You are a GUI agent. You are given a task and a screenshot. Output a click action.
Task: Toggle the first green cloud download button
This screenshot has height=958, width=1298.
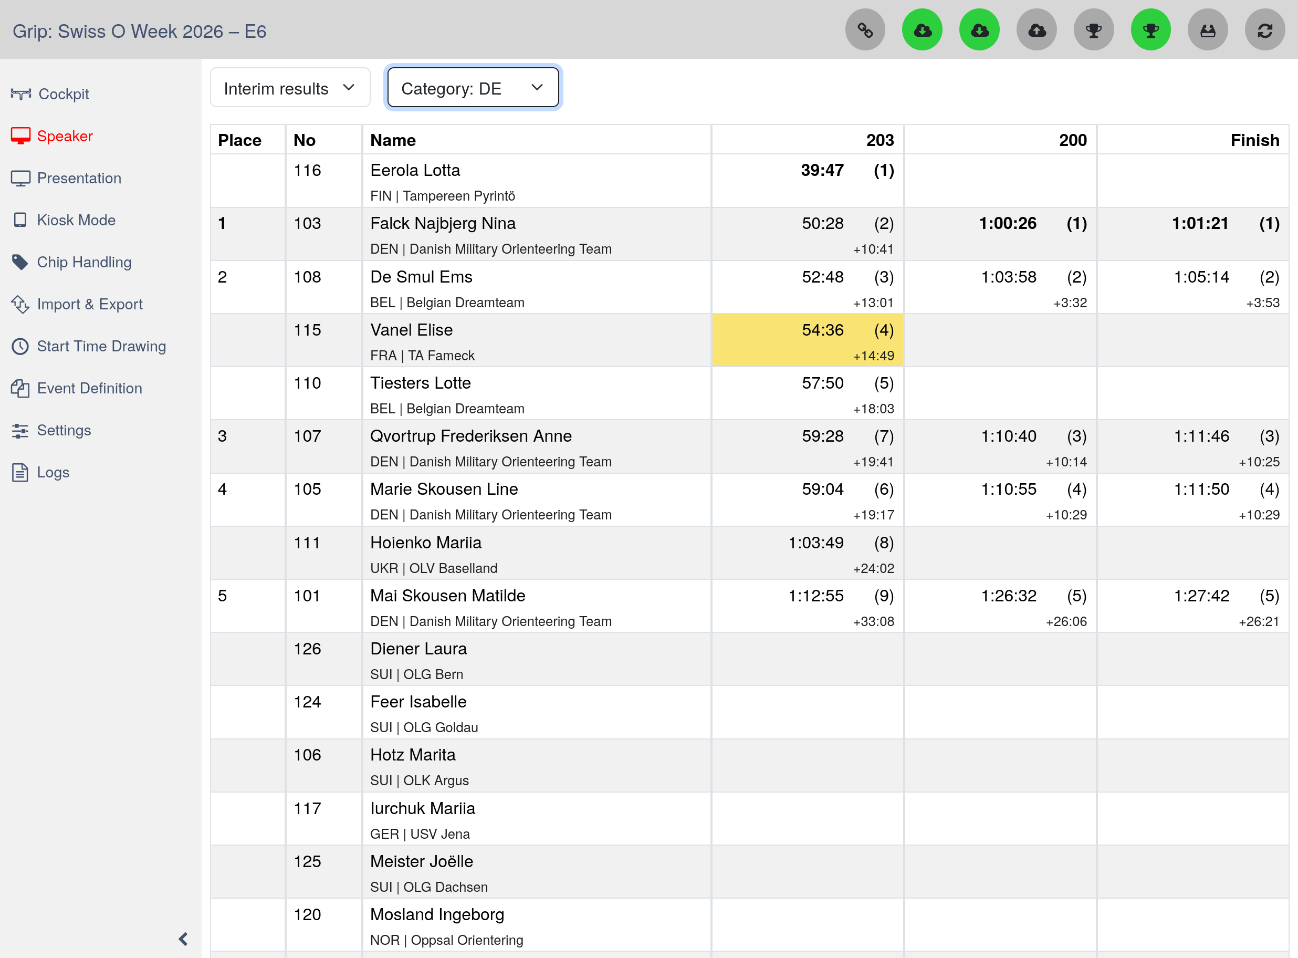pos(923,30)
